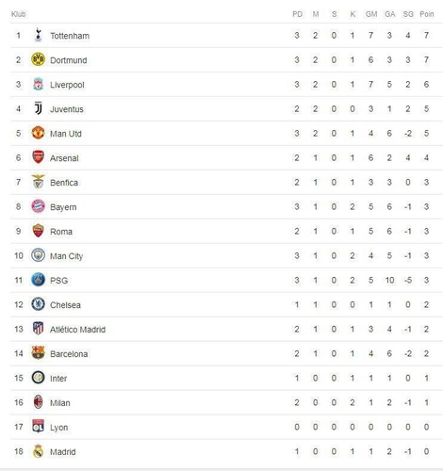Select the Lyon table row name
Viewport: 443px width, 471px height.
click(59, 428)
